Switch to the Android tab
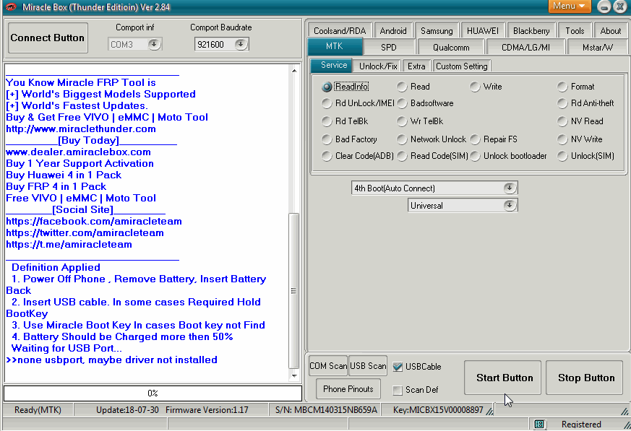Image resolution: width=631 pixels, height=431 pixels. (x=393, y=31)
